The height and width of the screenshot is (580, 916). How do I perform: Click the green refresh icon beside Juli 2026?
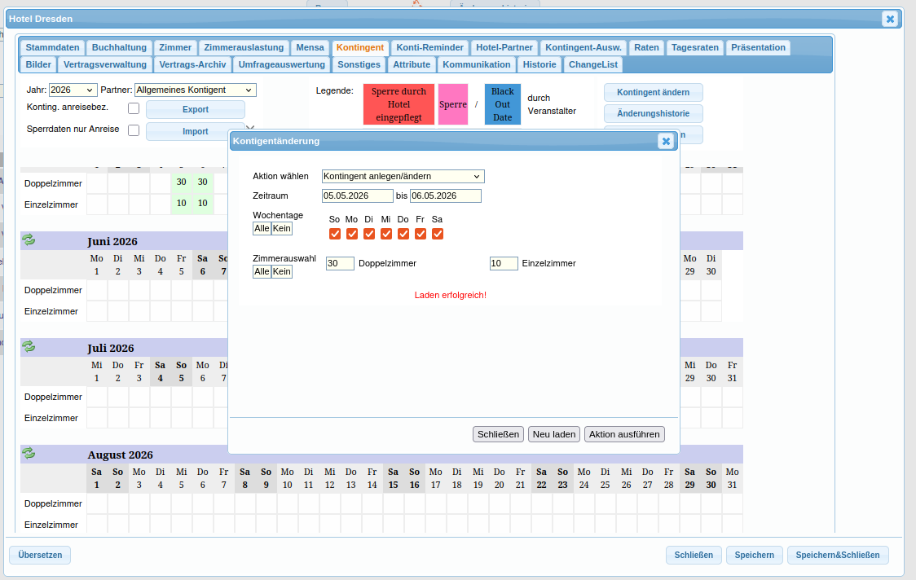29,346
